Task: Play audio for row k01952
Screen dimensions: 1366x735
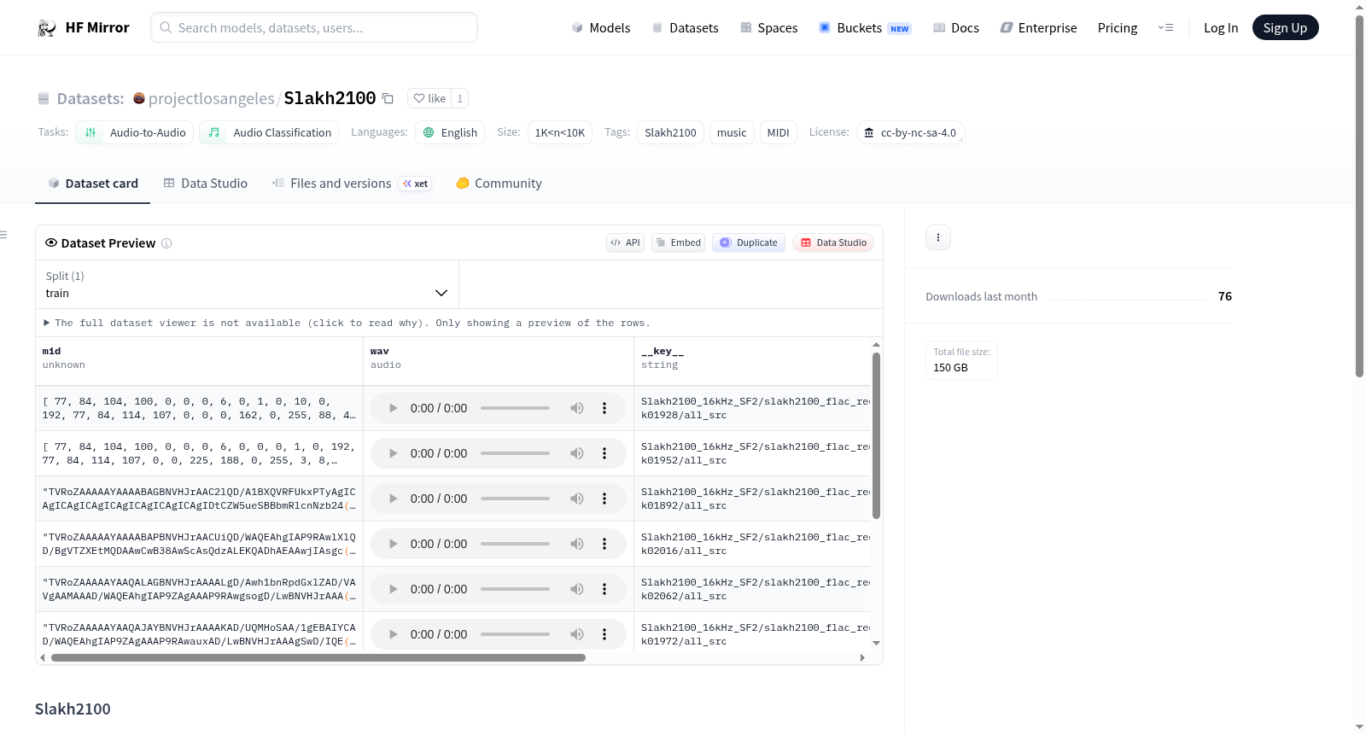Action: tap(393, 453)
